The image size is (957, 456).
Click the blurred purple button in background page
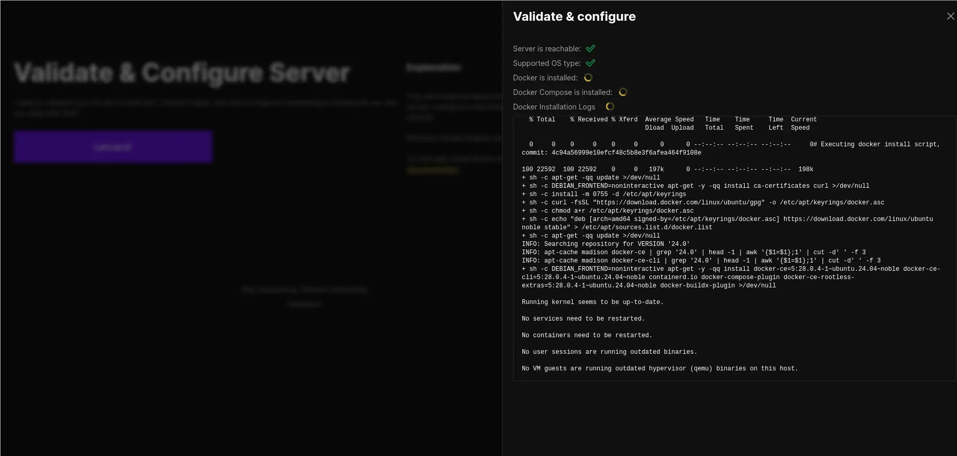click(113, 147)
